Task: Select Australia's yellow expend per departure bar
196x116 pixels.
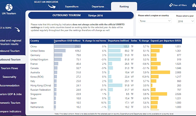Action: click(160, 72)
